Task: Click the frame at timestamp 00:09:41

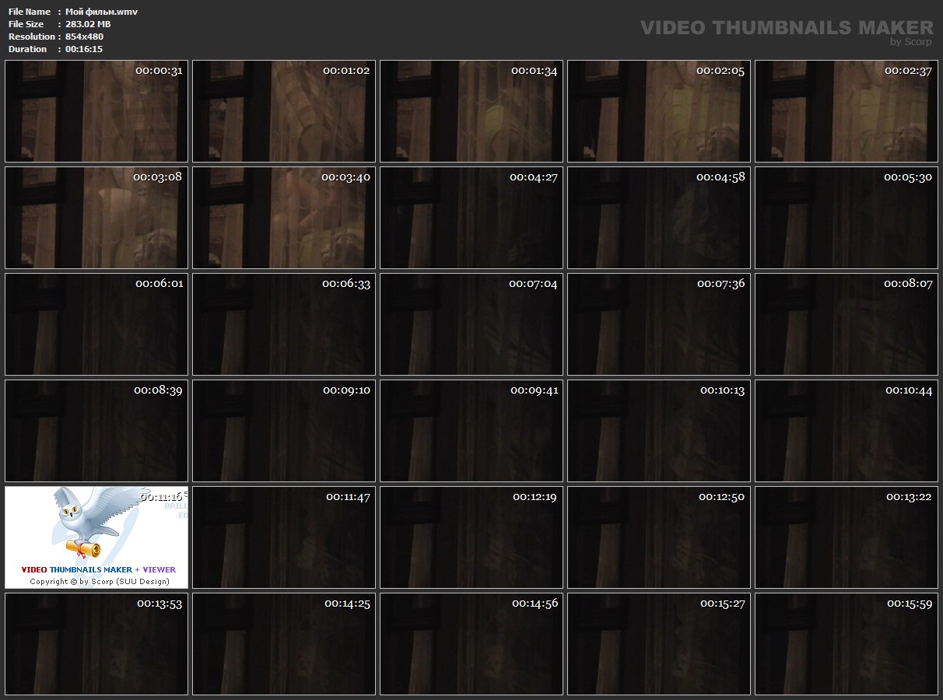Action: (471, 431)
